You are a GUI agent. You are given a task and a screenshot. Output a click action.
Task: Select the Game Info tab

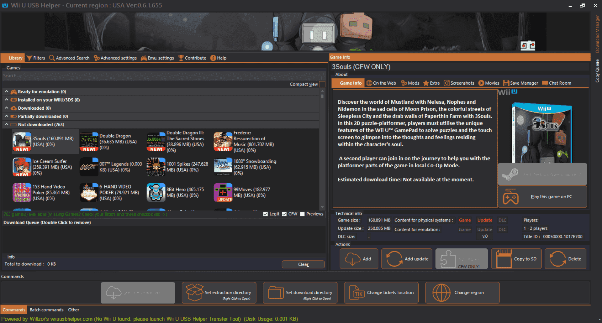(x=348, y=83)
